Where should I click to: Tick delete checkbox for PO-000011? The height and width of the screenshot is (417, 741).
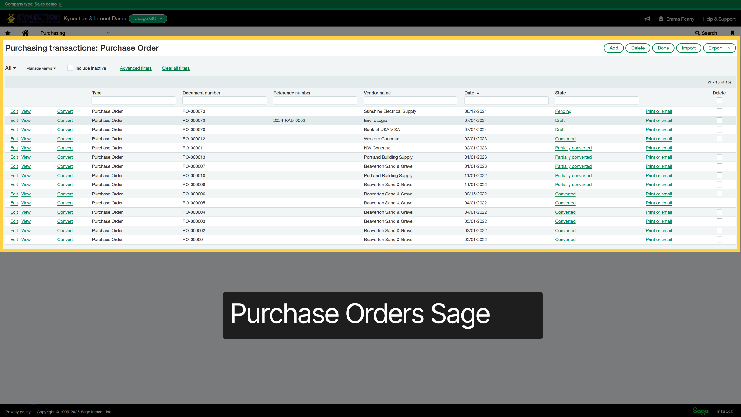719,148
